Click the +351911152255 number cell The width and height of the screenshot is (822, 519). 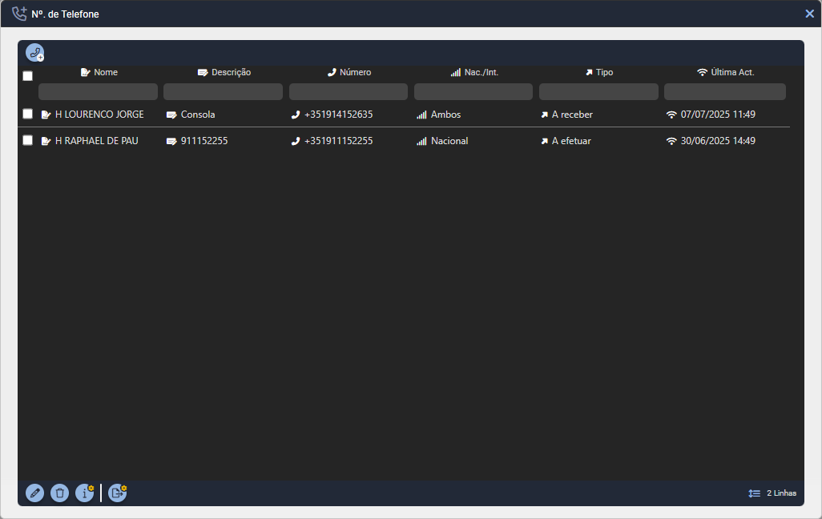pos(339,140)
